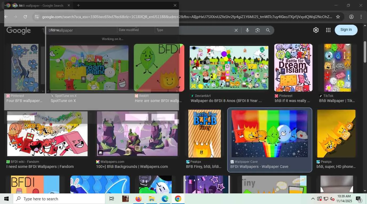Go back to the previous page in Chrome

[x=6, y=17]
